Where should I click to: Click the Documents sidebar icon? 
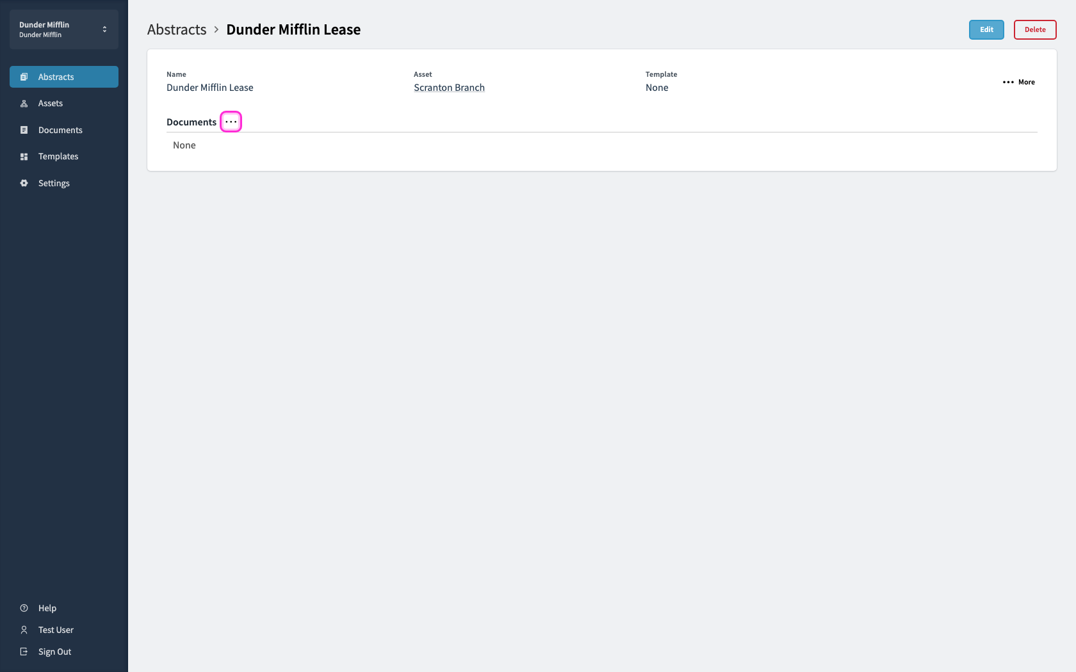tap(24, 130)
